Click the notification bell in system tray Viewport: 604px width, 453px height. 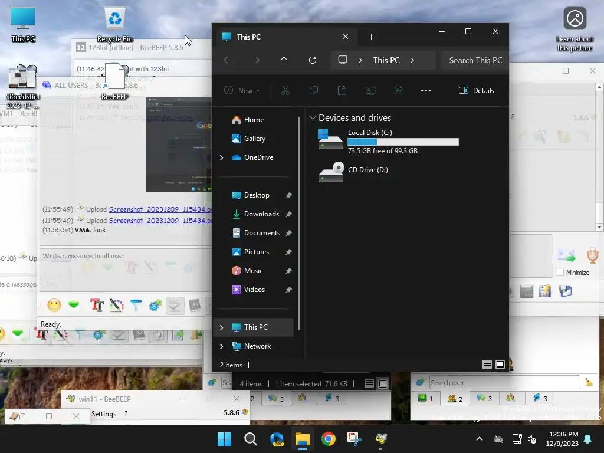(x=588, y=439)
